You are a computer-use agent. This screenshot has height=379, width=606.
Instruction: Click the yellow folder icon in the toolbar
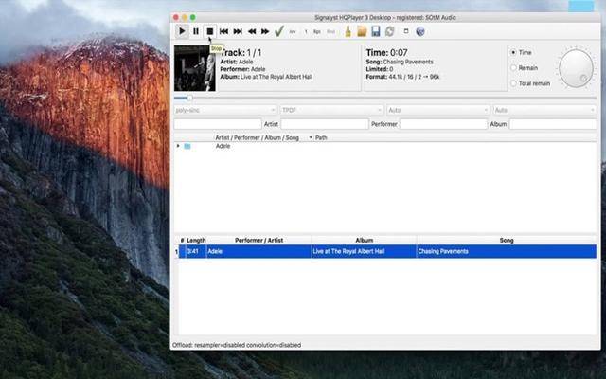[362, 31]
